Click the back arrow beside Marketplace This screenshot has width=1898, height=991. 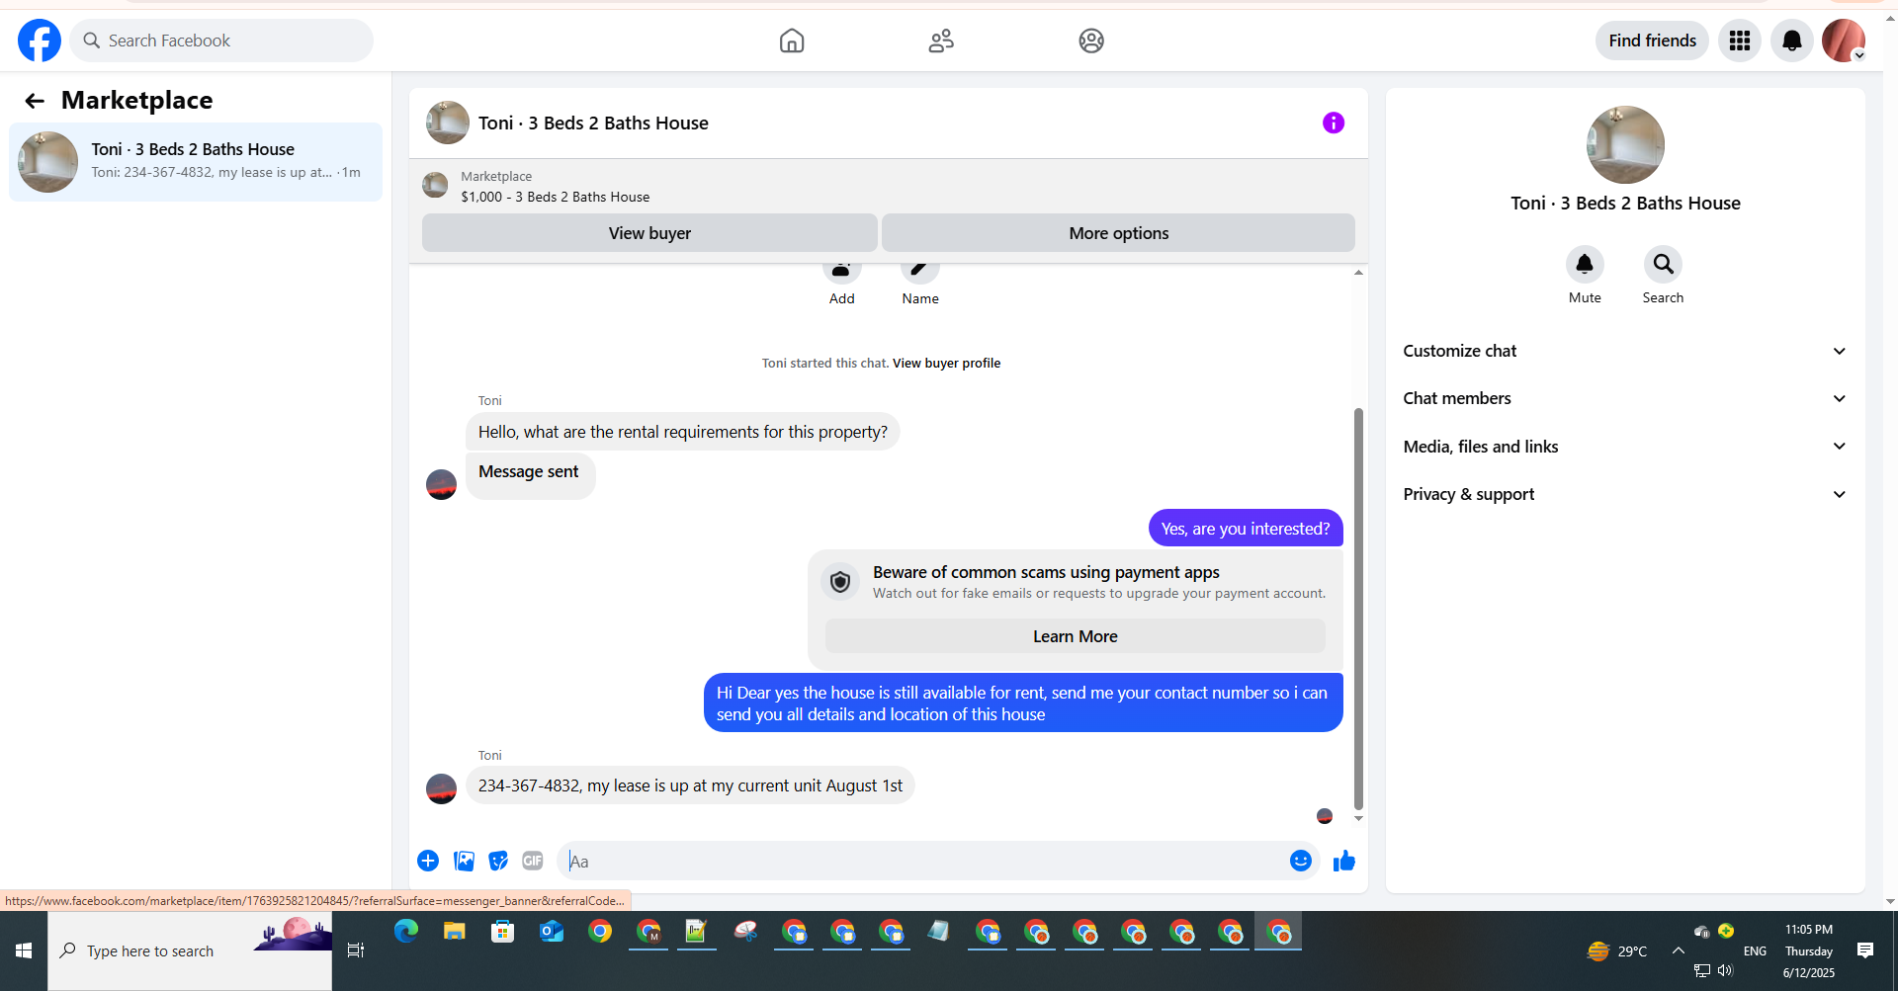tap(35, 101)
